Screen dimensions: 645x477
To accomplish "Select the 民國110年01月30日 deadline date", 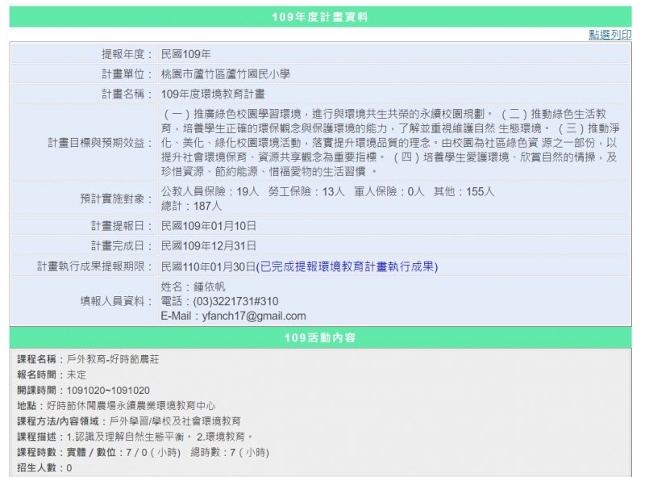I will click(208, 266).
